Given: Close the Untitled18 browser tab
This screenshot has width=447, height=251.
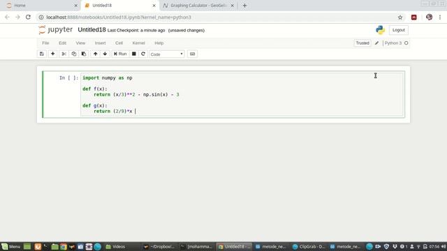Looking at the screenshot, I should tap(154, 6).
